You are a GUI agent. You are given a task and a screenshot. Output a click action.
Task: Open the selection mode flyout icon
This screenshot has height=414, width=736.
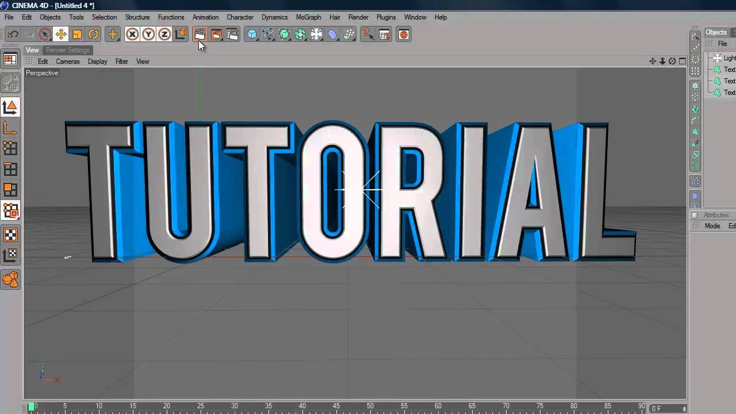[10, 211]
